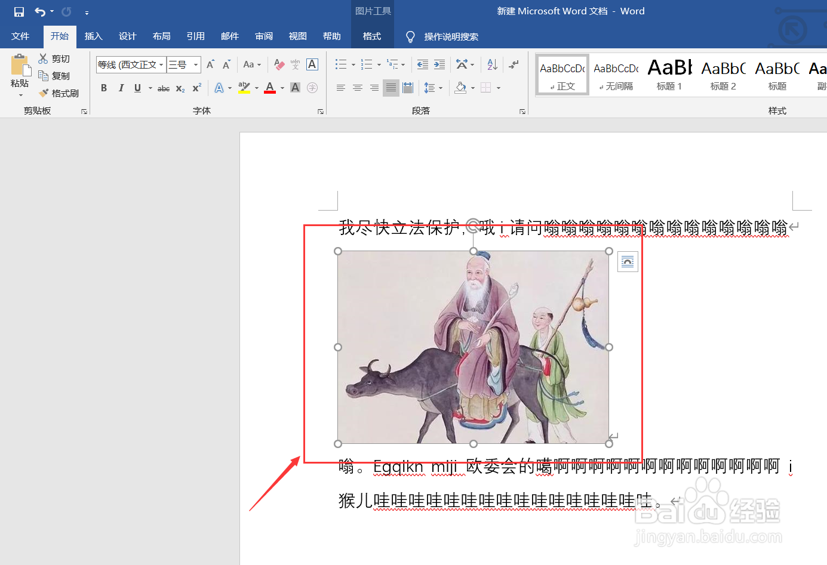Toggle superscript formatting
827x565 pixels.
196,88
